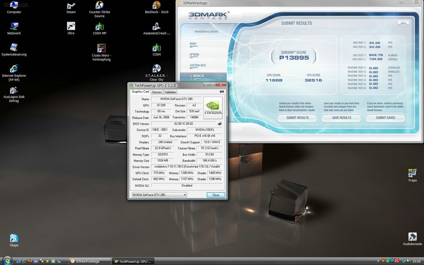The height and width of the screenshot is (265, 424).
Task: Click the Shaders value 240 Unified
Action: (x=165, y=142)
